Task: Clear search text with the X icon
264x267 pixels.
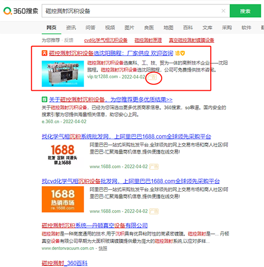Action: point(223,11)
